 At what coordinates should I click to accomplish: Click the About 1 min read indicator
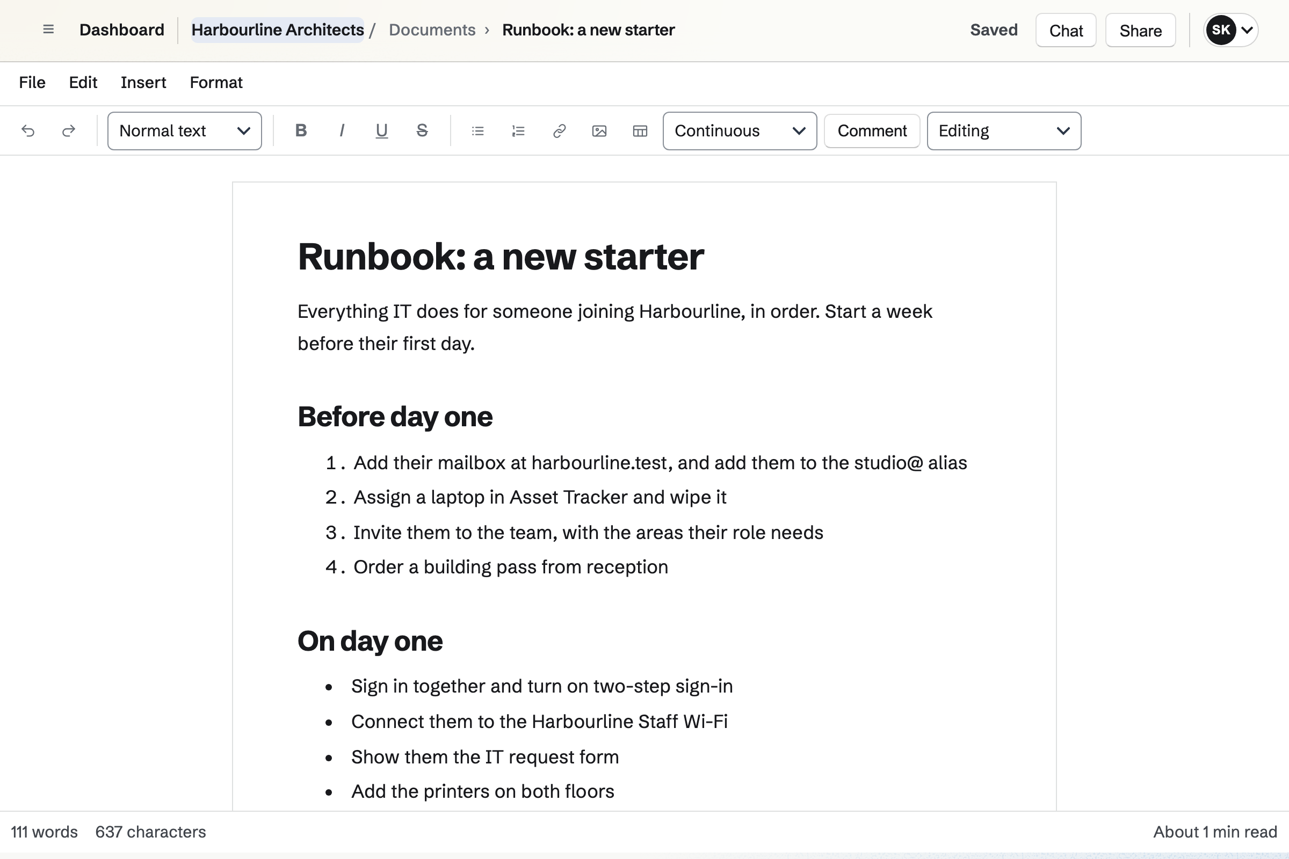tap(1215, 832)
